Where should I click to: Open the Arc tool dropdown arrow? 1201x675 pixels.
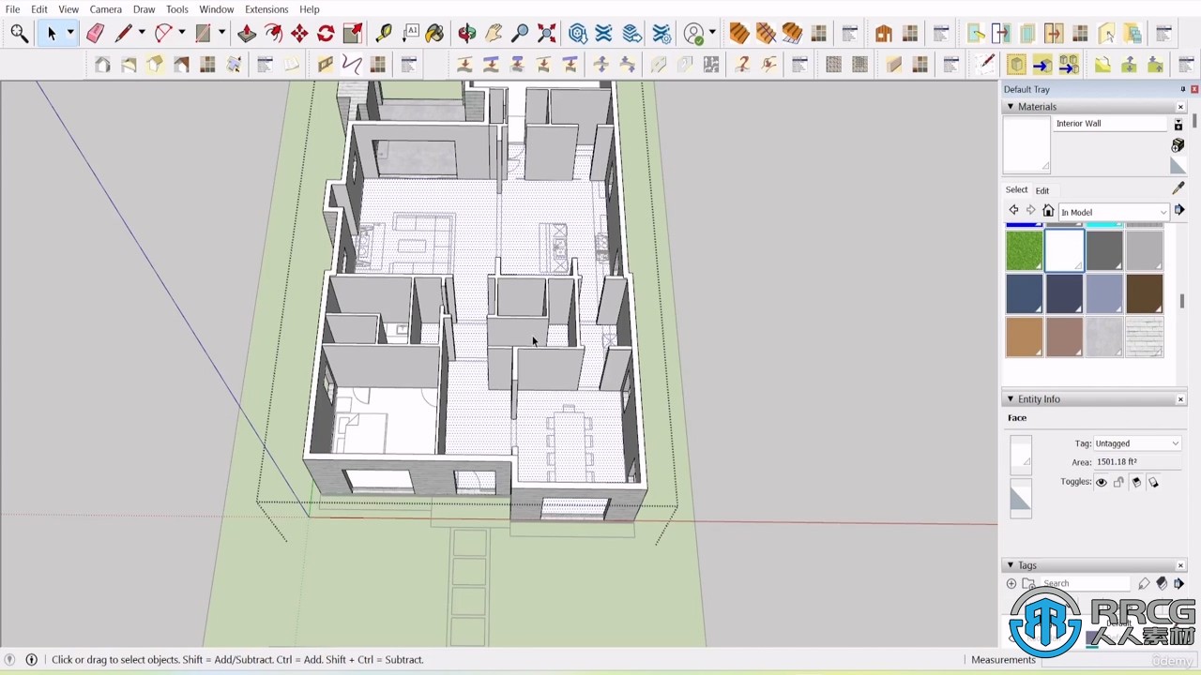coord(182,34)
